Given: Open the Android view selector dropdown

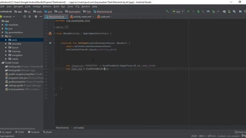Looking at the screenshot, I should click(7, 16).
